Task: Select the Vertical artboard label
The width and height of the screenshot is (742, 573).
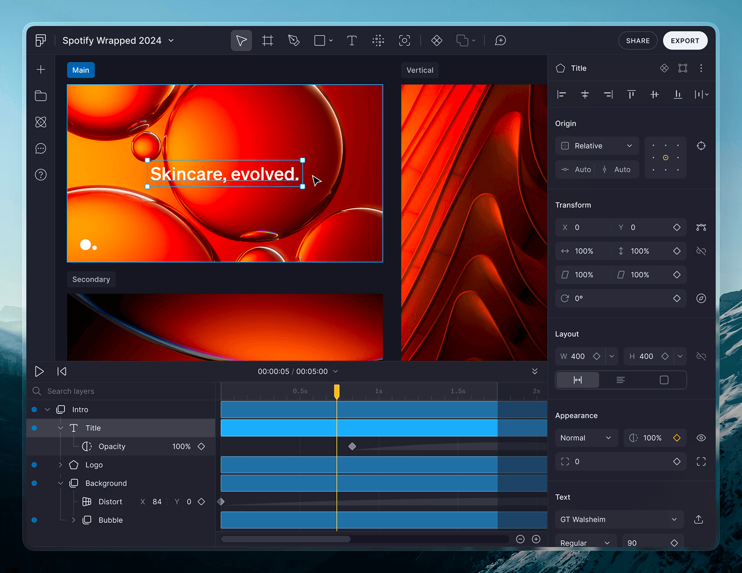Action: tap(420, 70)
